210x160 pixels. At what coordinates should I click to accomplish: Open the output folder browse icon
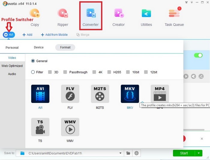click(128, 153)
